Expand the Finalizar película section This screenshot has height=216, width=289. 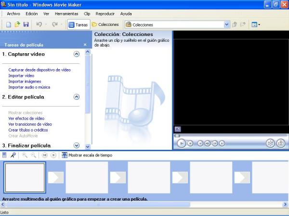pos(76,145)
